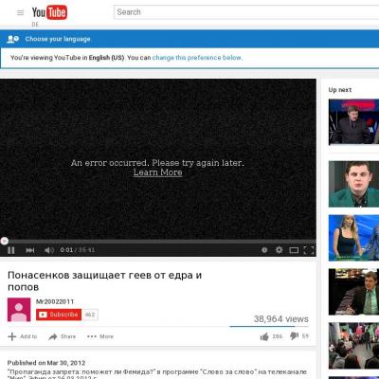Image resolution: width=379 pixels, height=379 pixels.
Task: Open the hamburger guide menu
Action: click(20, 12)
